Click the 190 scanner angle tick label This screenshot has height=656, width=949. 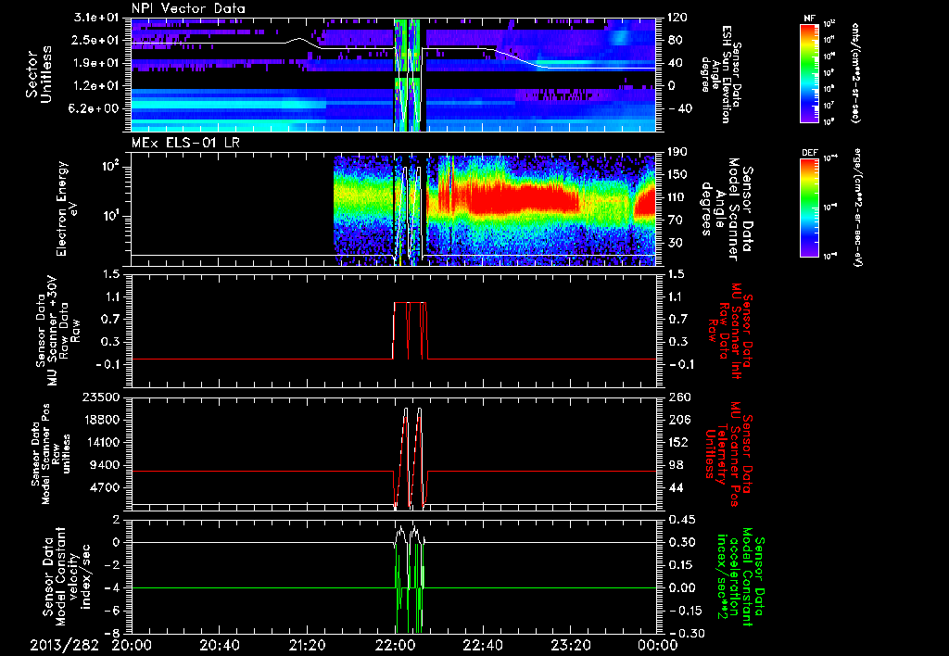coord(677,152)
